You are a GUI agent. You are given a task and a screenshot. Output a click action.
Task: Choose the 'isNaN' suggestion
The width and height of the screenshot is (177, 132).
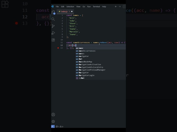[101, 78]
